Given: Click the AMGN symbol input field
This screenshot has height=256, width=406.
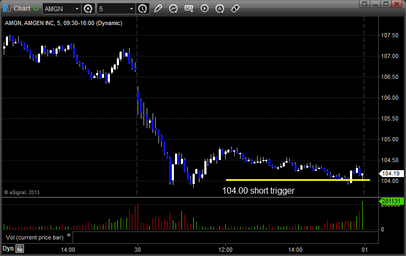Looking at the screenshot, I should click(58, 9).
